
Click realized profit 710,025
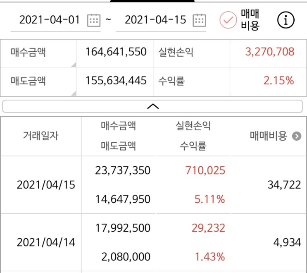click(205, 170)
